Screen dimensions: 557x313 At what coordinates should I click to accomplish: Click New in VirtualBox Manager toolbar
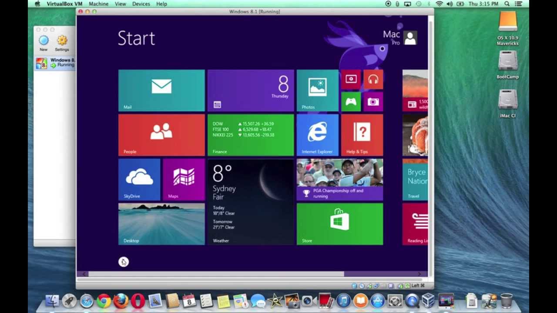[x=44, y=43]
